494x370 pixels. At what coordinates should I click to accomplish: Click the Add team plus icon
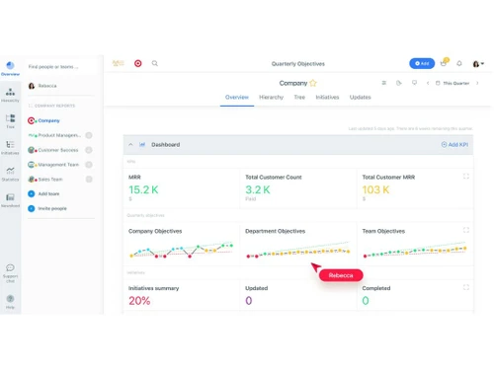coord(32,193)
